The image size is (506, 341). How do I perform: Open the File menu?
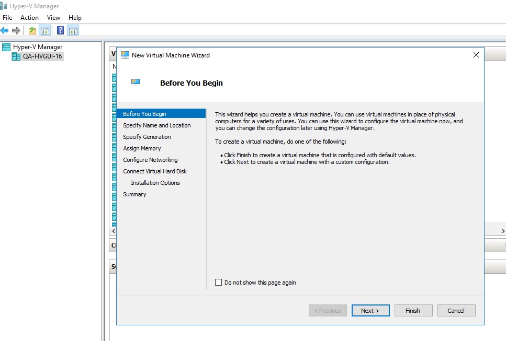(7, 18)
